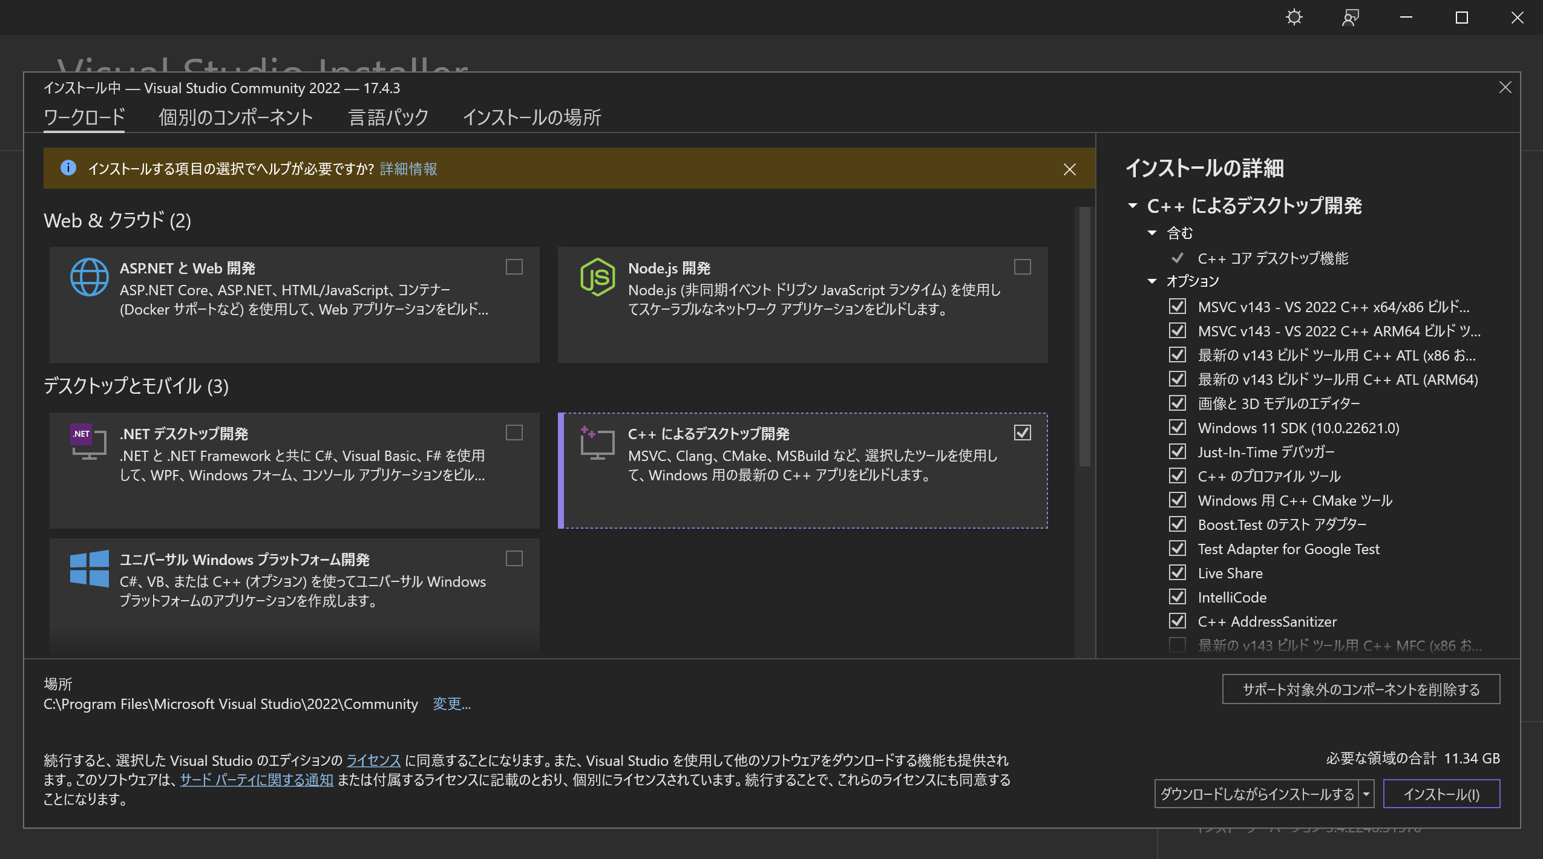Screen dimensions: 1543x859
Task: Click the インストール(I) button
Action: click(x=1441, y=794)
